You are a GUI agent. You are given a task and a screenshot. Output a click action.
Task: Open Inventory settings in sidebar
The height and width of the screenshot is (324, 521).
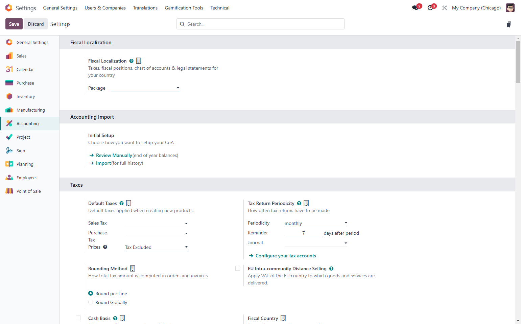point(30,96)
